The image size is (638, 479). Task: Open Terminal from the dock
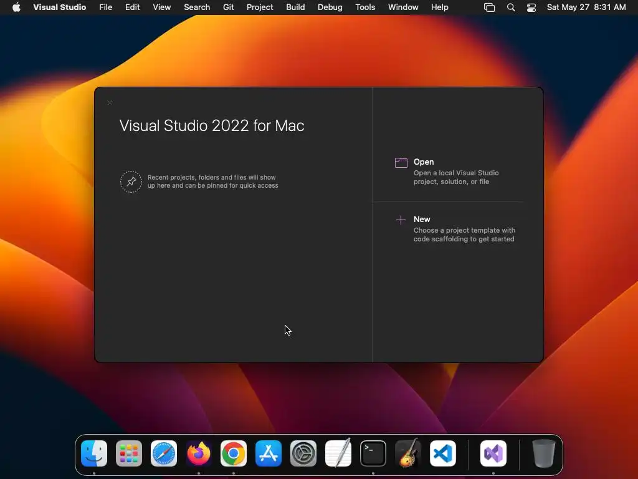tap(373, 453)
